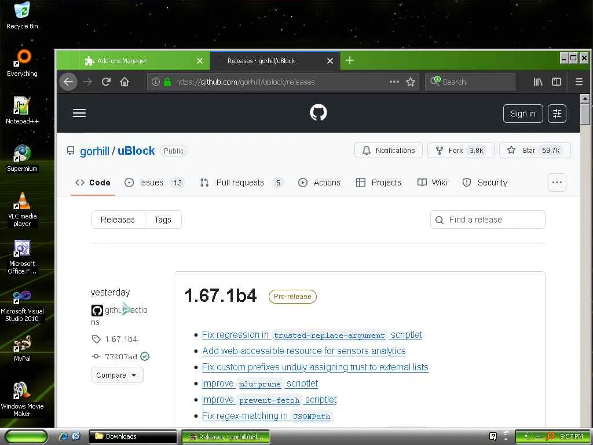Expand additional repository navigation options
The width and height of the screenshot is (593, 445).
click(557, 183)
